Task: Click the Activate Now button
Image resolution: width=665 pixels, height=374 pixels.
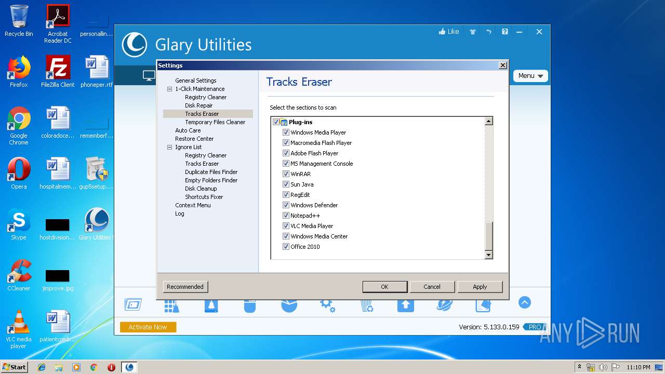Action: click(148, 327)
